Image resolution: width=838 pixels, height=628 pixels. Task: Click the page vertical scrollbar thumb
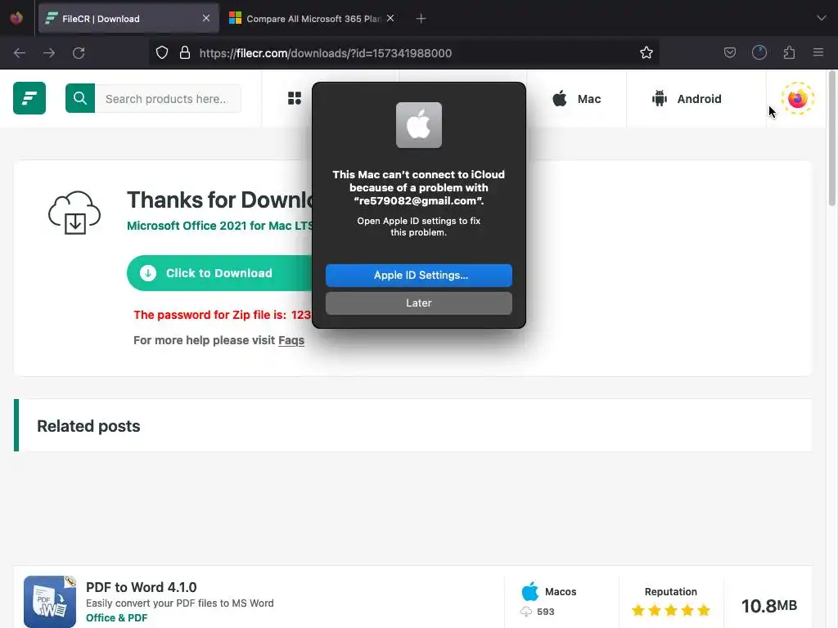click(x=831, y=137)
